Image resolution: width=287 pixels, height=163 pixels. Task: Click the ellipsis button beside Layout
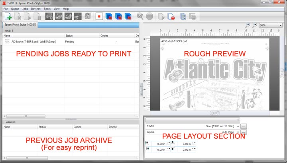244,132
